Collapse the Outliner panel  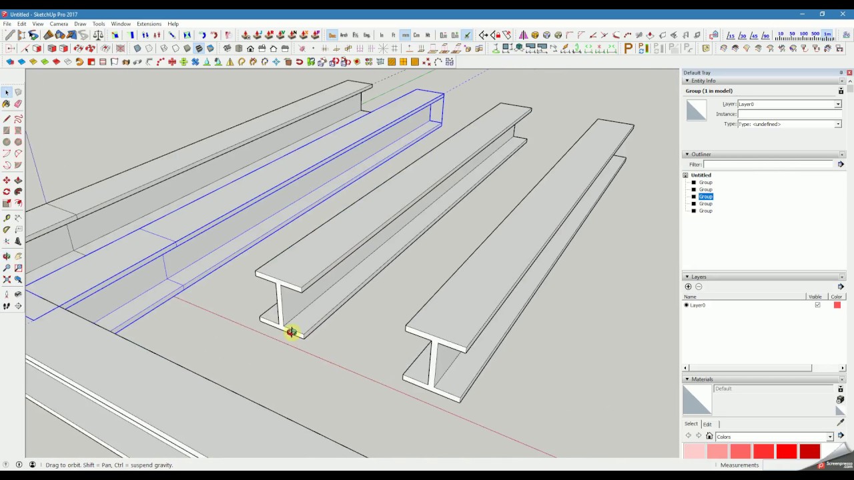pyautogui.click(x=687, y=154)
